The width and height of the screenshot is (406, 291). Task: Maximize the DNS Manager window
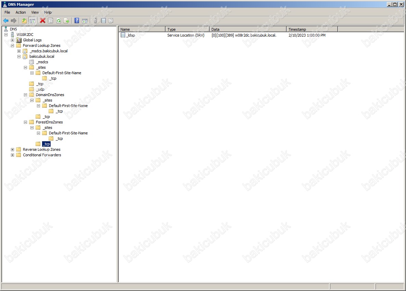tap(395, 4)
